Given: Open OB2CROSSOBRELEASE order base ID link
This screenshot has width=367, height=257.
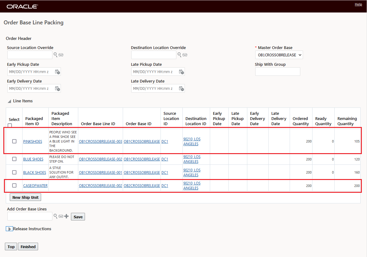Looking at the screenshot, I should pos(142,185).
